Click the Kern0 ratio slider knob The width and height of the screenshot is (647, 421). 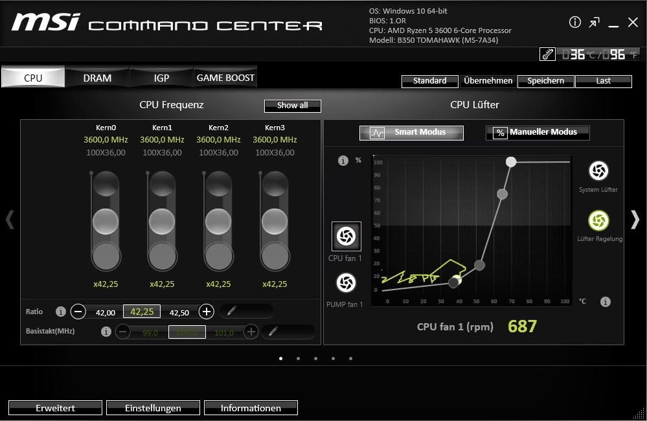106,222
